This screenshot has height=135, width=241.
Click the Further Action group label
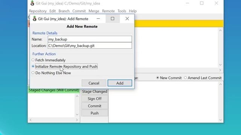pyautogui.click(x=44, y=54)
